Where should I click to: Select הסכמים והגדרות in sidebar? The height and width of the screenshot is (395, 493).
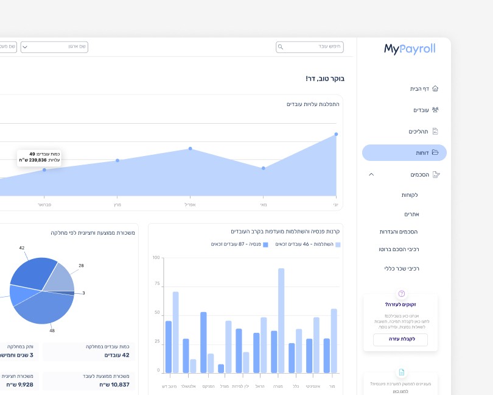(399, 232)
